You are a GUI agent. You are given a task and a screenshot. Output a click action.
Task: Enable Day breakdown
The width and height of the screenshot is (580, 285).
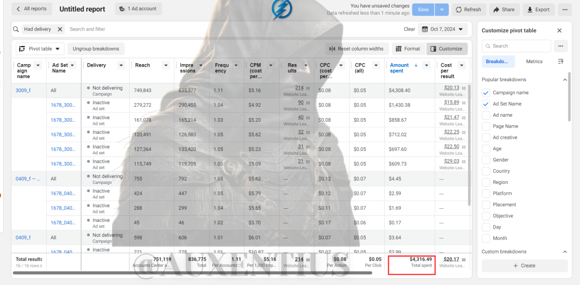486,227
